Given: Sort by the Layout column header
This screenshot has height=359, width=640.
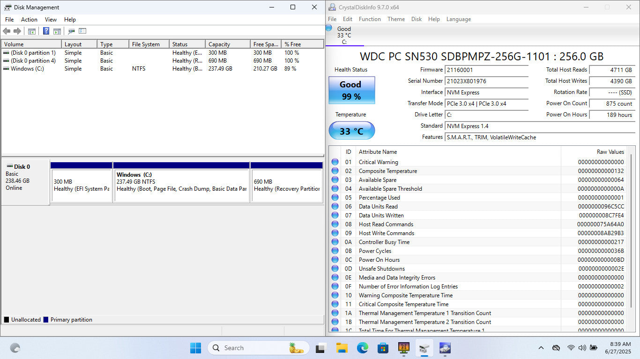Looking at the screenshot, I should (x=79, y=44).
